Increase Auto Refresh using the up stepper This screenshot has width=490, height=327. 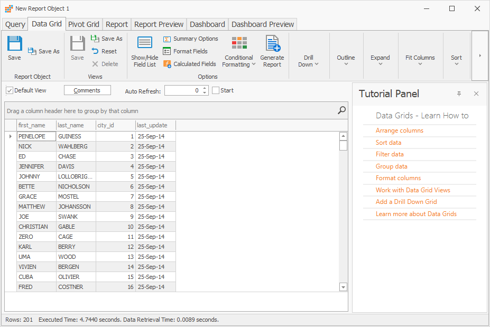pyautogui.click(x=205, y=87)
